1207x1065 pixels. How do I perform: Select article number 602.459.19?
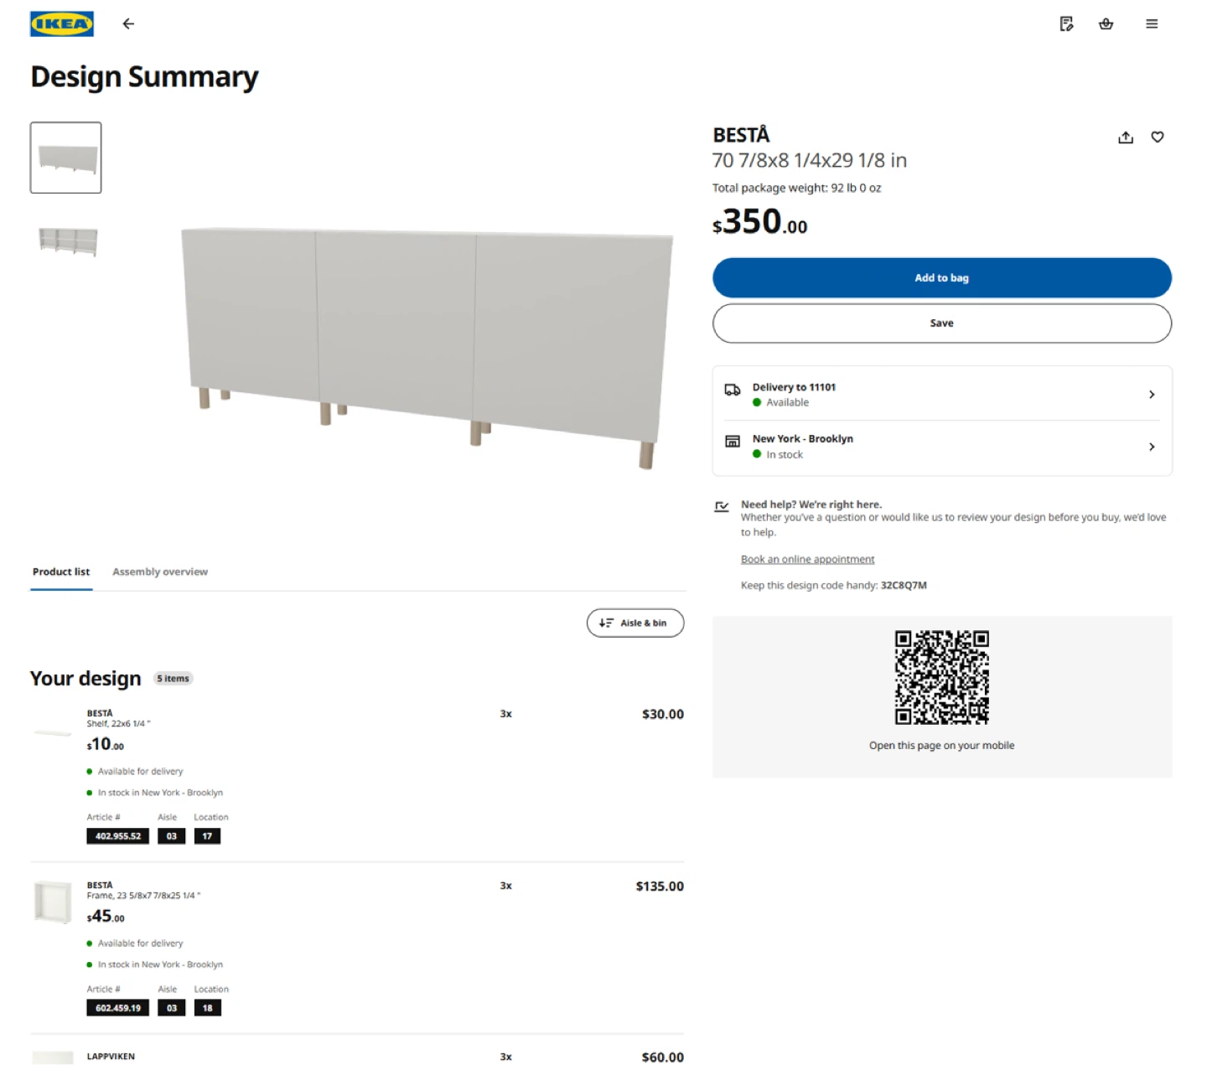coord(118,1008)
